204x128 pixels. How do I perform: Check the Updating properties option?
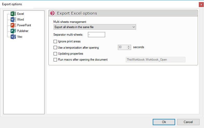pyautogui.click(x=55, y=54)
